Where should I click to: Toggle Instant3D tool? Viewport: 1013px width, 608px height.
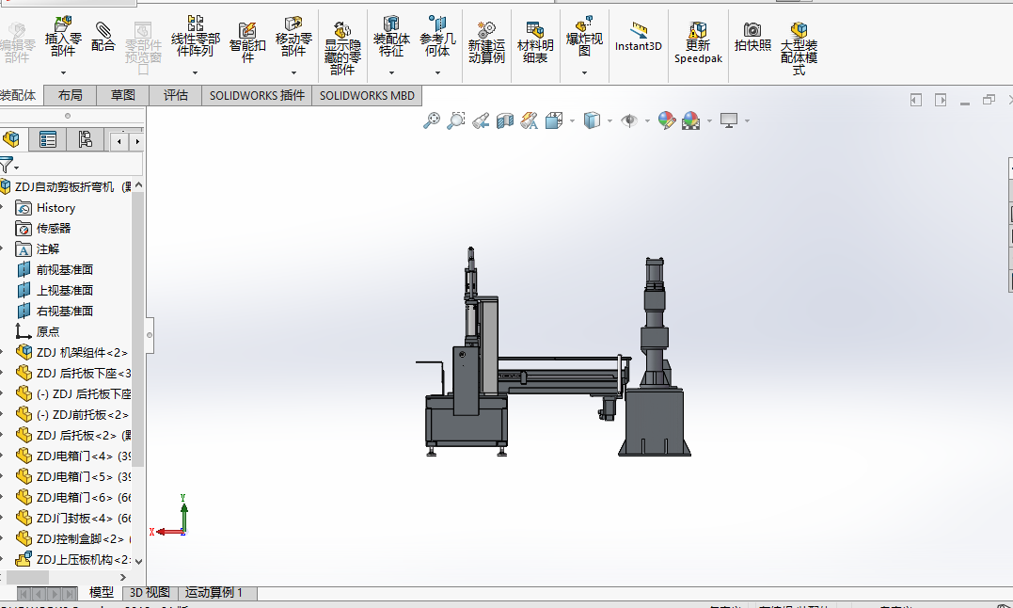(639, 37)
